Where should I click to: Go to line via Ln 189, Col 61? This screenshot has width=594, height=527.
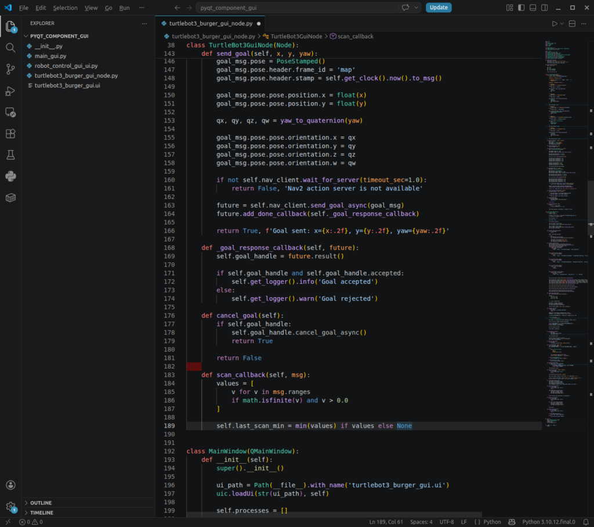[386, 522]
